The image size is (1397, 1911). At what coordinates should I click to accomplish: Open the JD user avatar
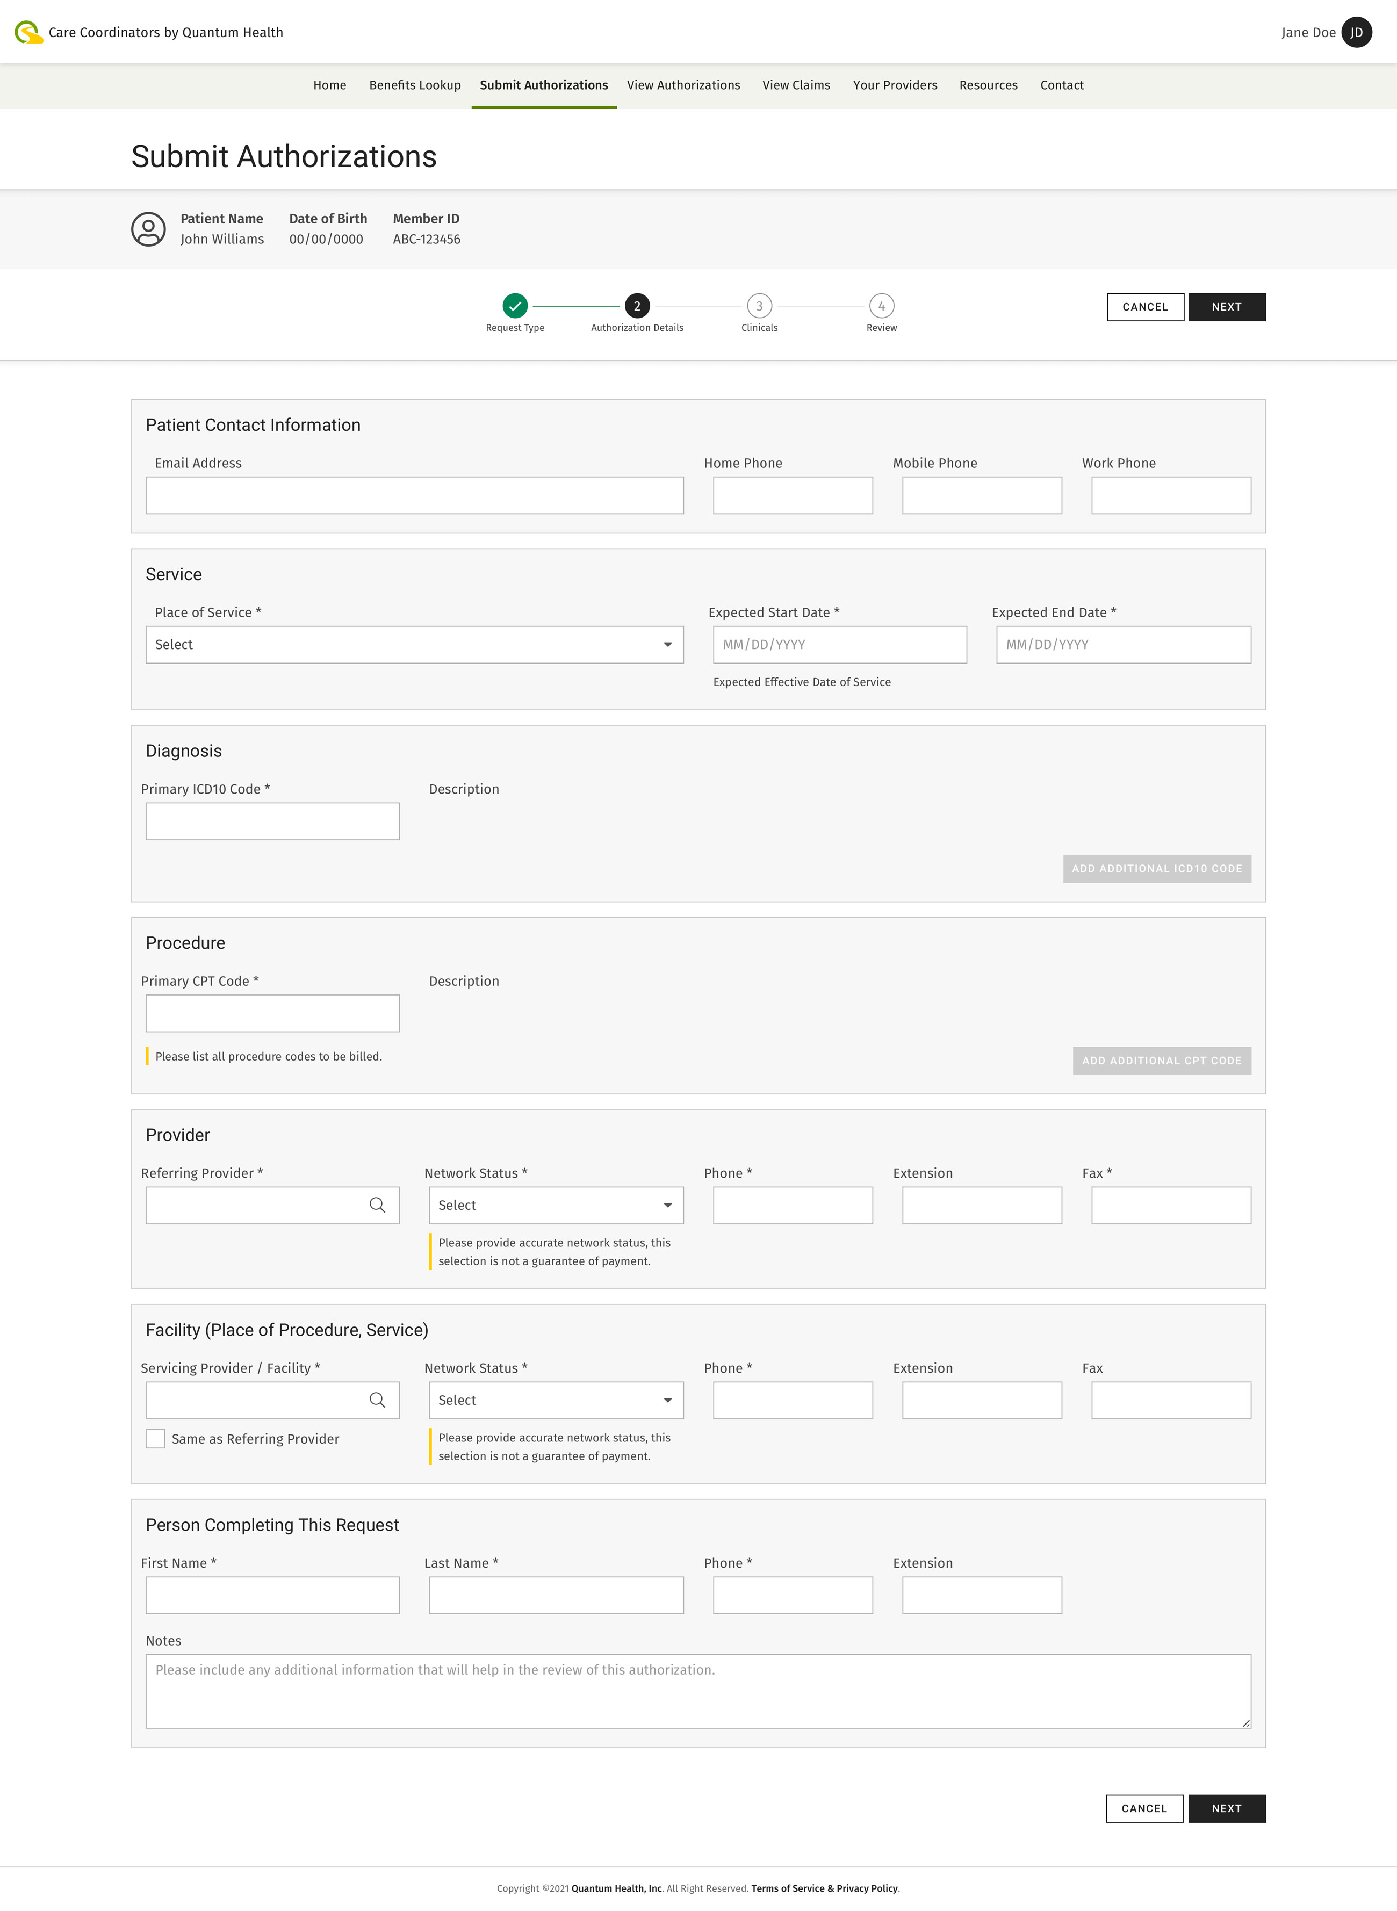[x=1356, y=32]
